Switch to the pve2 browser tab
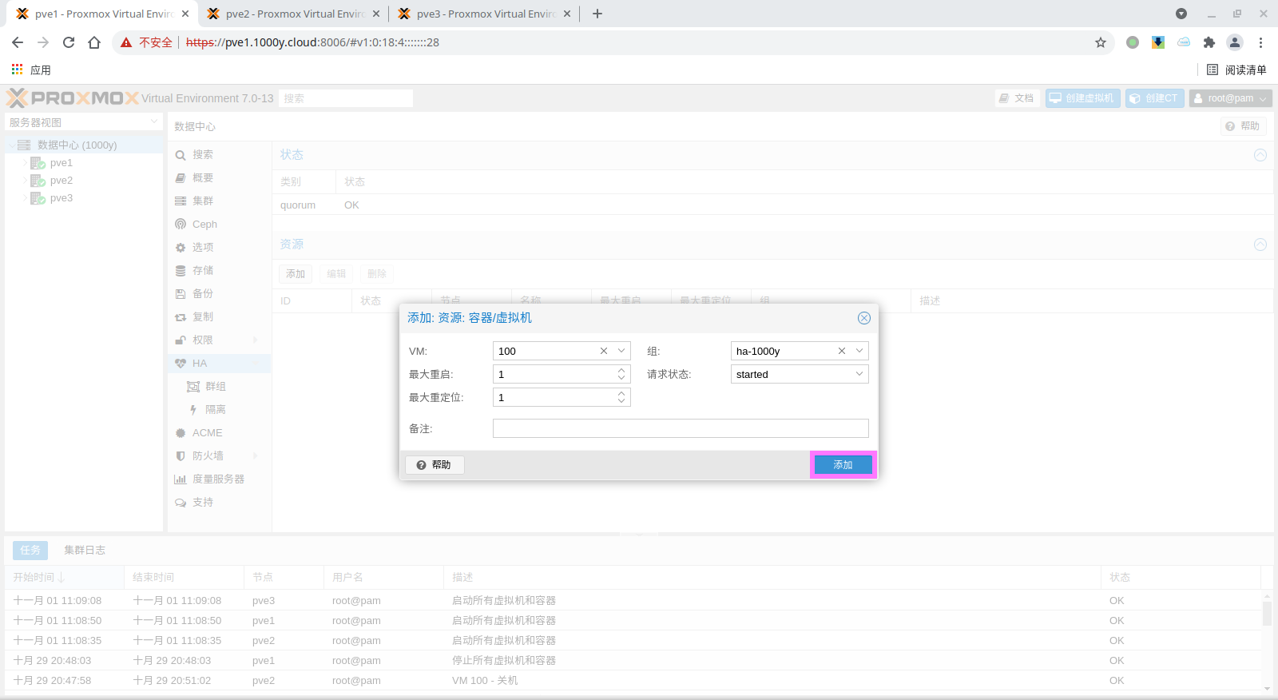This screenshot has height=700, width=1278. (293, 14)
